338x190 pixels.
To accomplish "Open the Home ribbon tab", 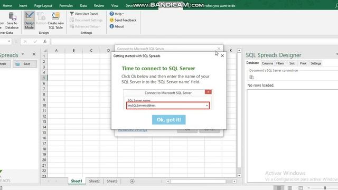I will [7, 6].
